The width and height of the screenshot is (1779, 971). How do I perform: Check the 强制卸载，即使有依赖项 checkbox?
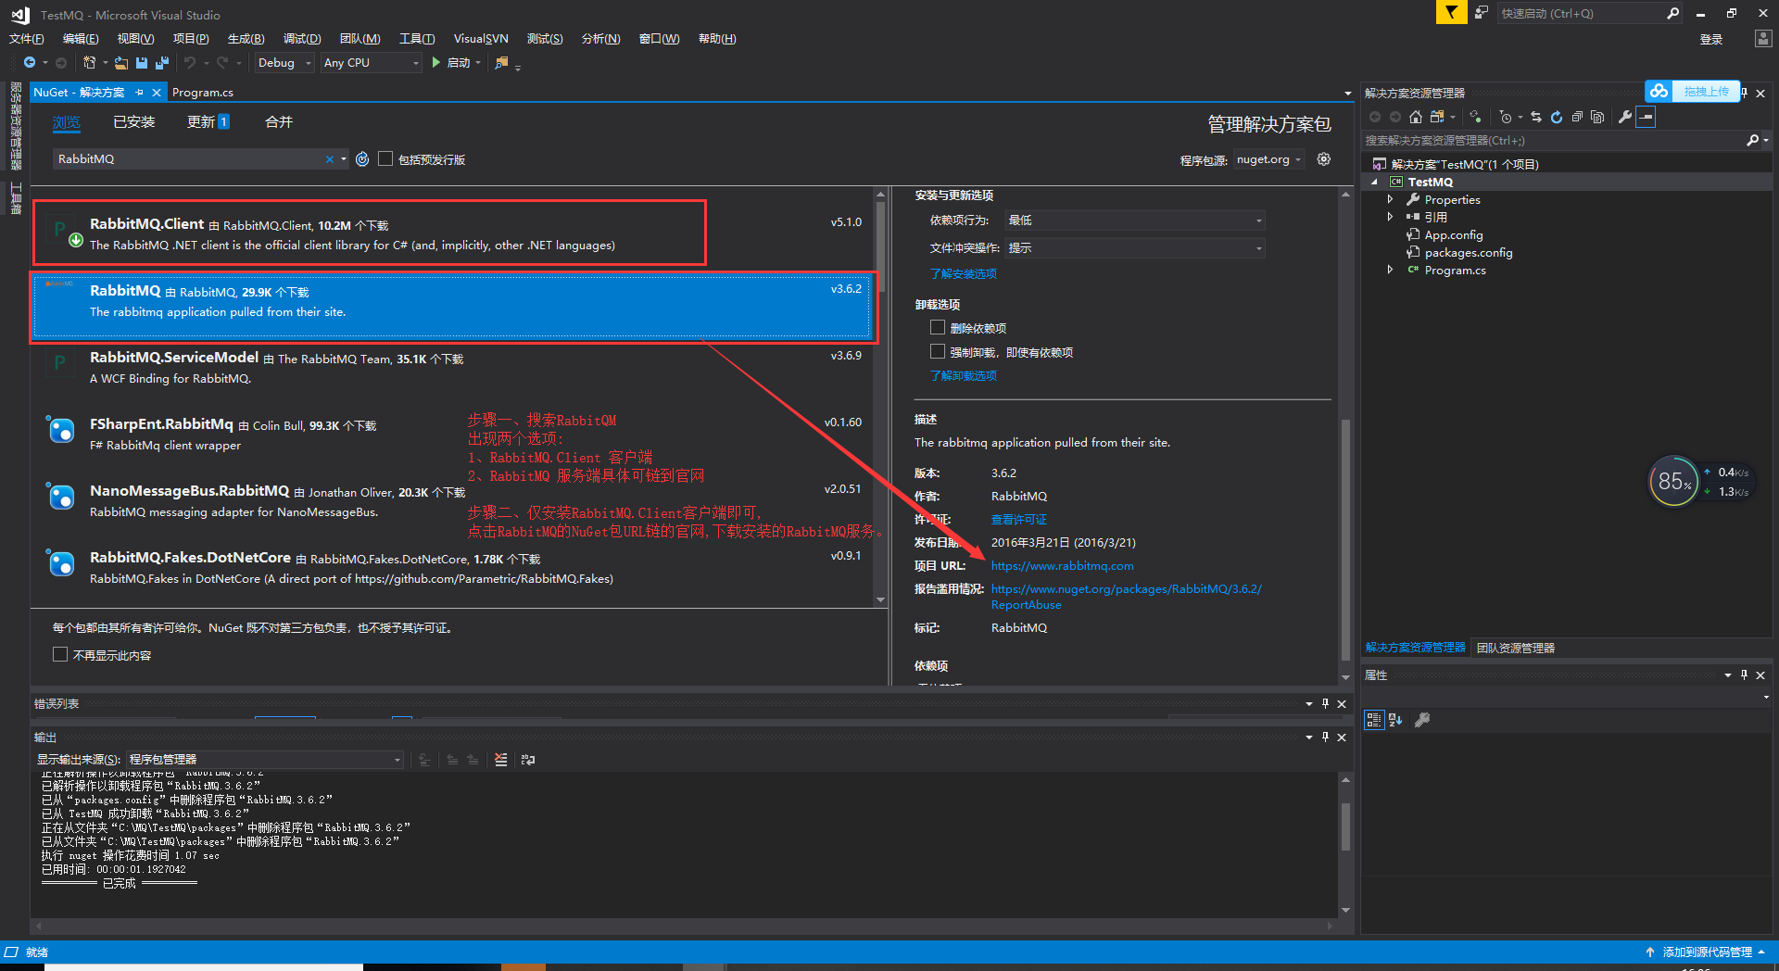pyautogui.click(x=938, y=351)
